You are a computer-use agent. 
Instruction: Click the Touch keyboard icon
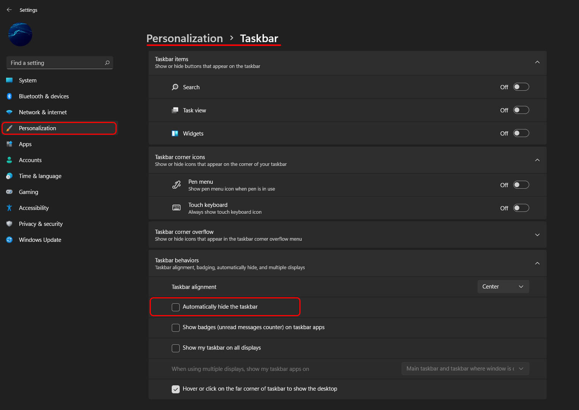176,208
